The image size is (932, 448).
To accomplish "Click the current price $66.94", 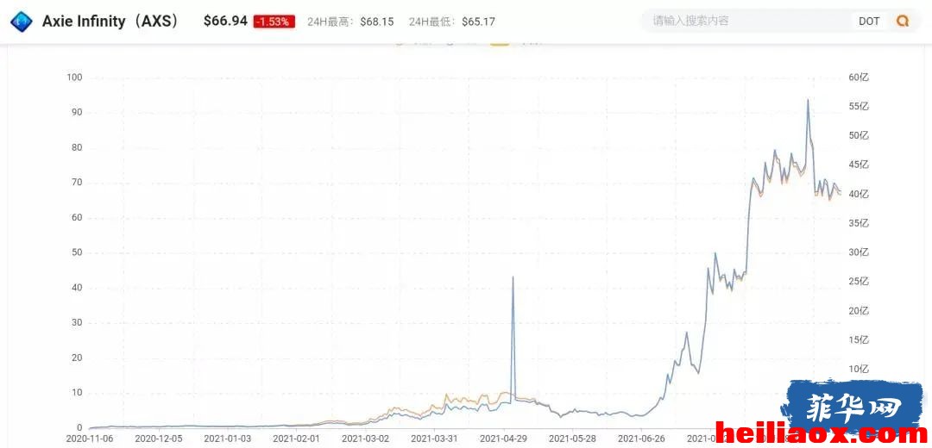I will [x=225, y=22].
